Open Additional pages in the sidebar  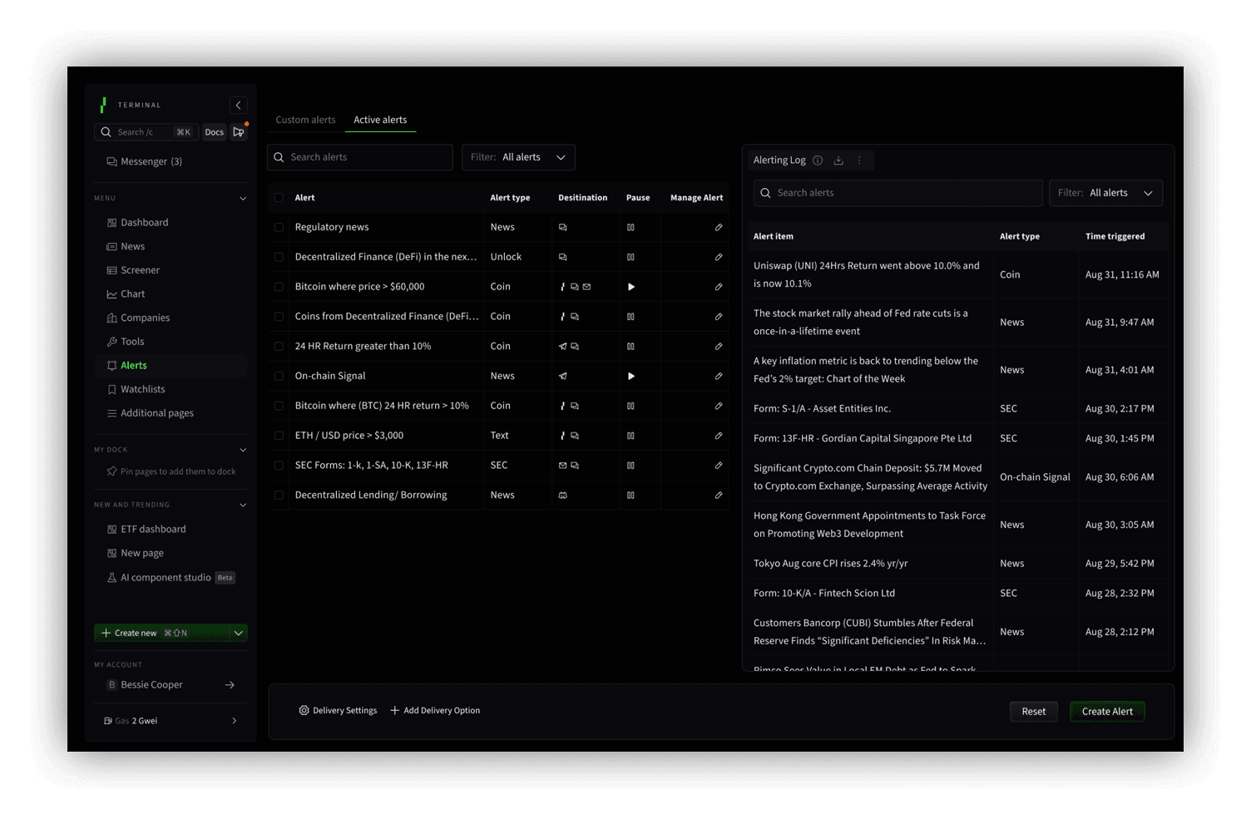[150, 413]
